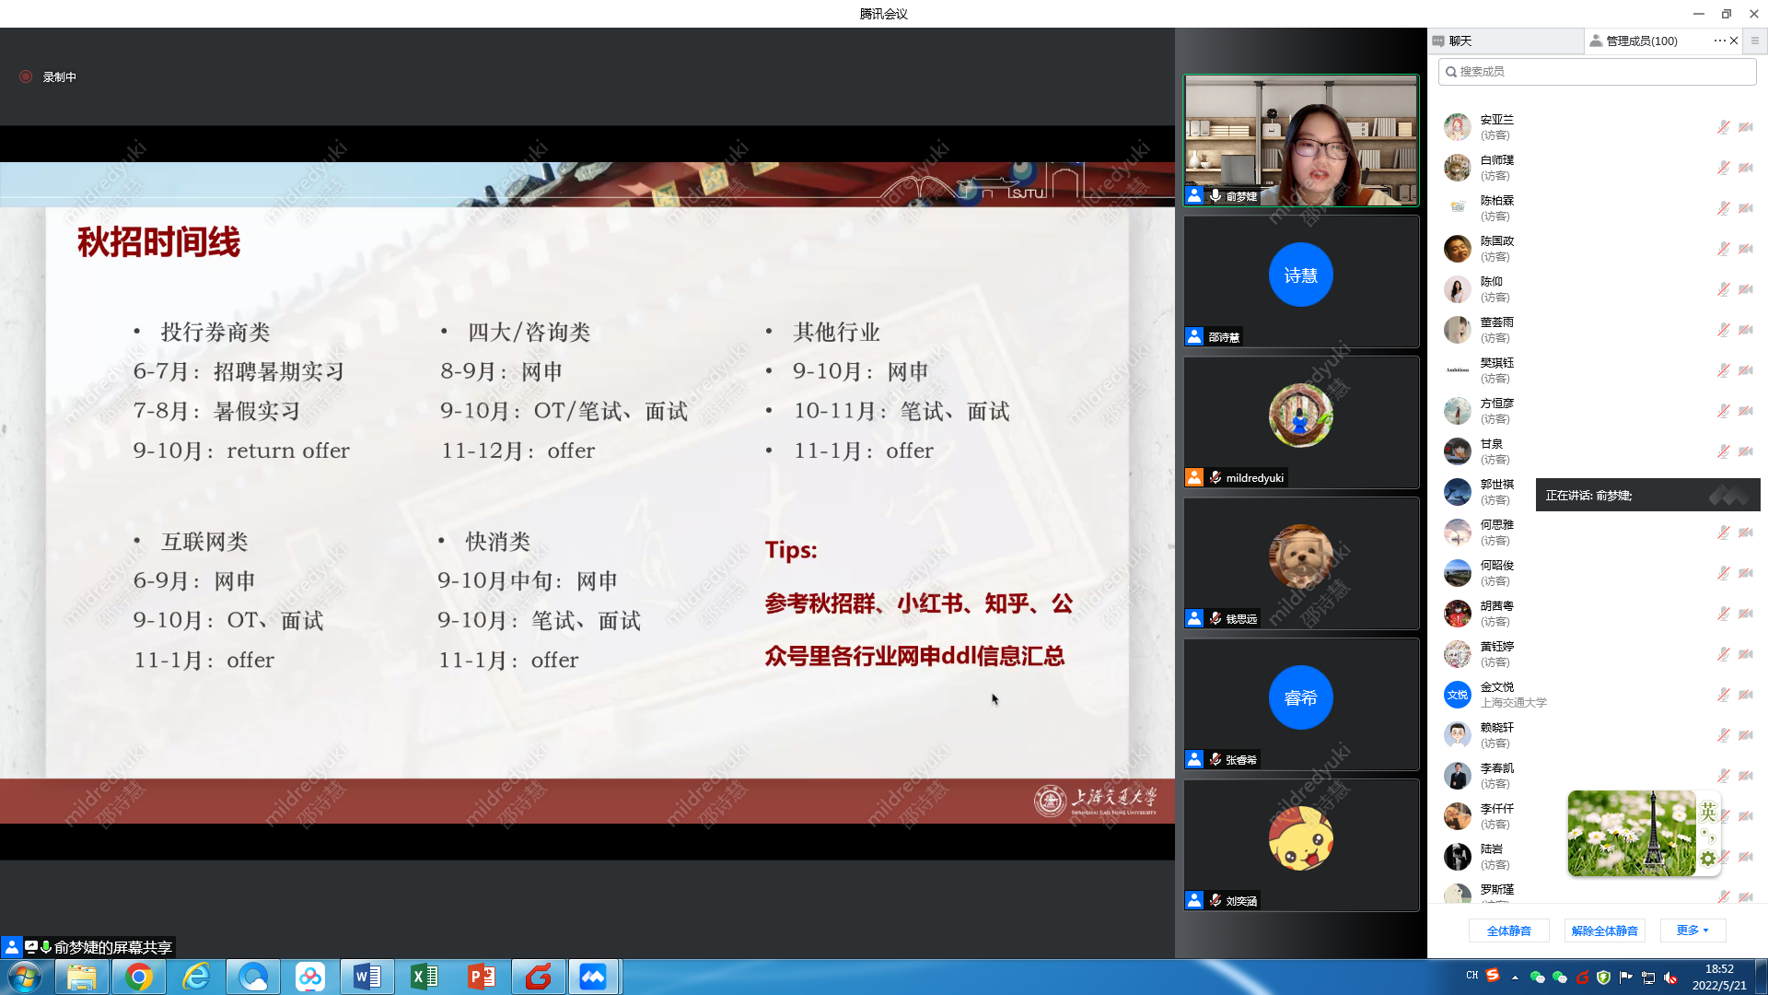Microphone icon for 何昭俊
Image resolution: width=1768 pixels, height=995 pixels.
(x=1723, y=573)
